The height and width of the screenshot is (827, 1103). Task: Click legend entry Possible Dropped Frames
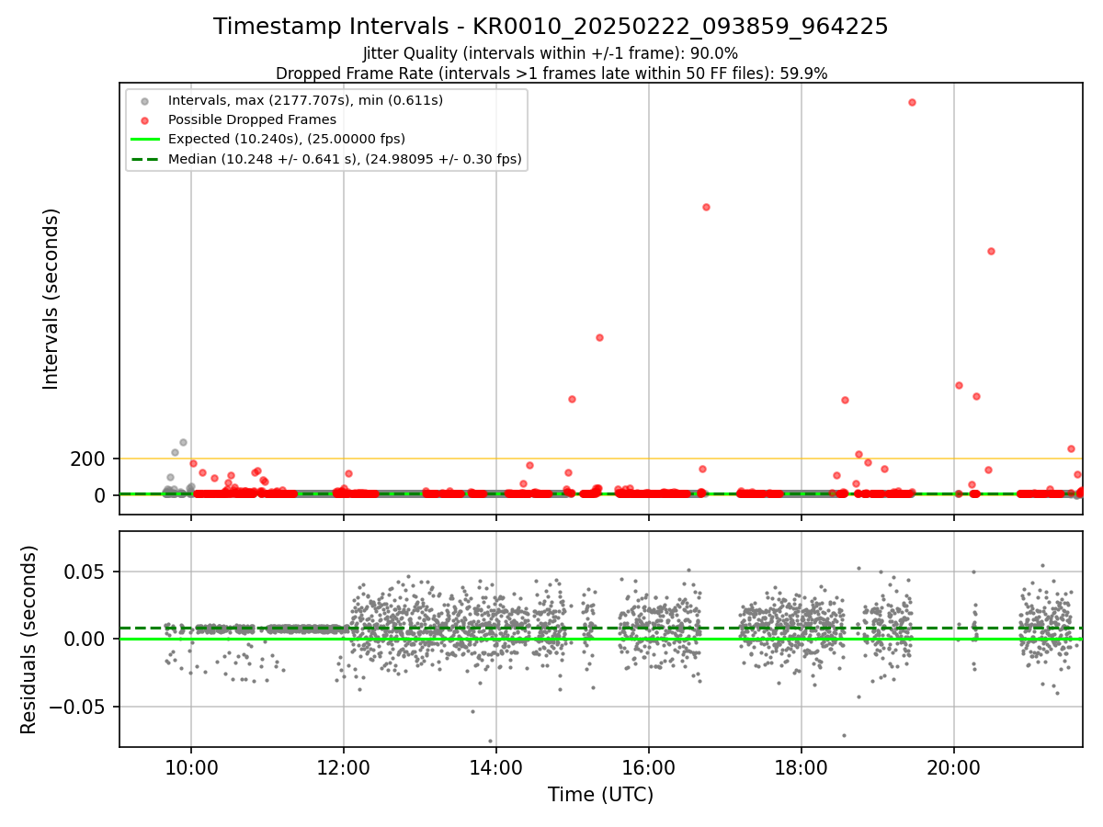(x=252, y=119)
